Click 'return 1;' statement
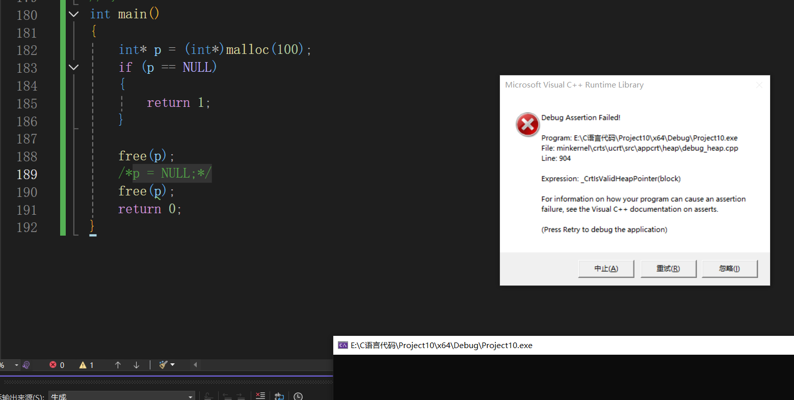 point(178,103)
